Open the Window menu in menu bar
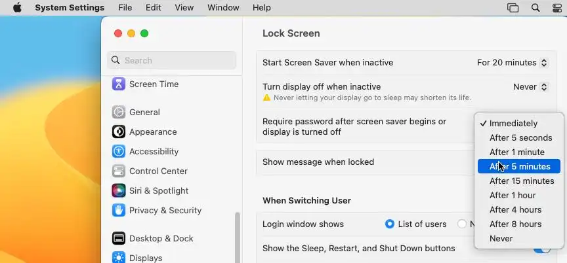 click(223, 8)
